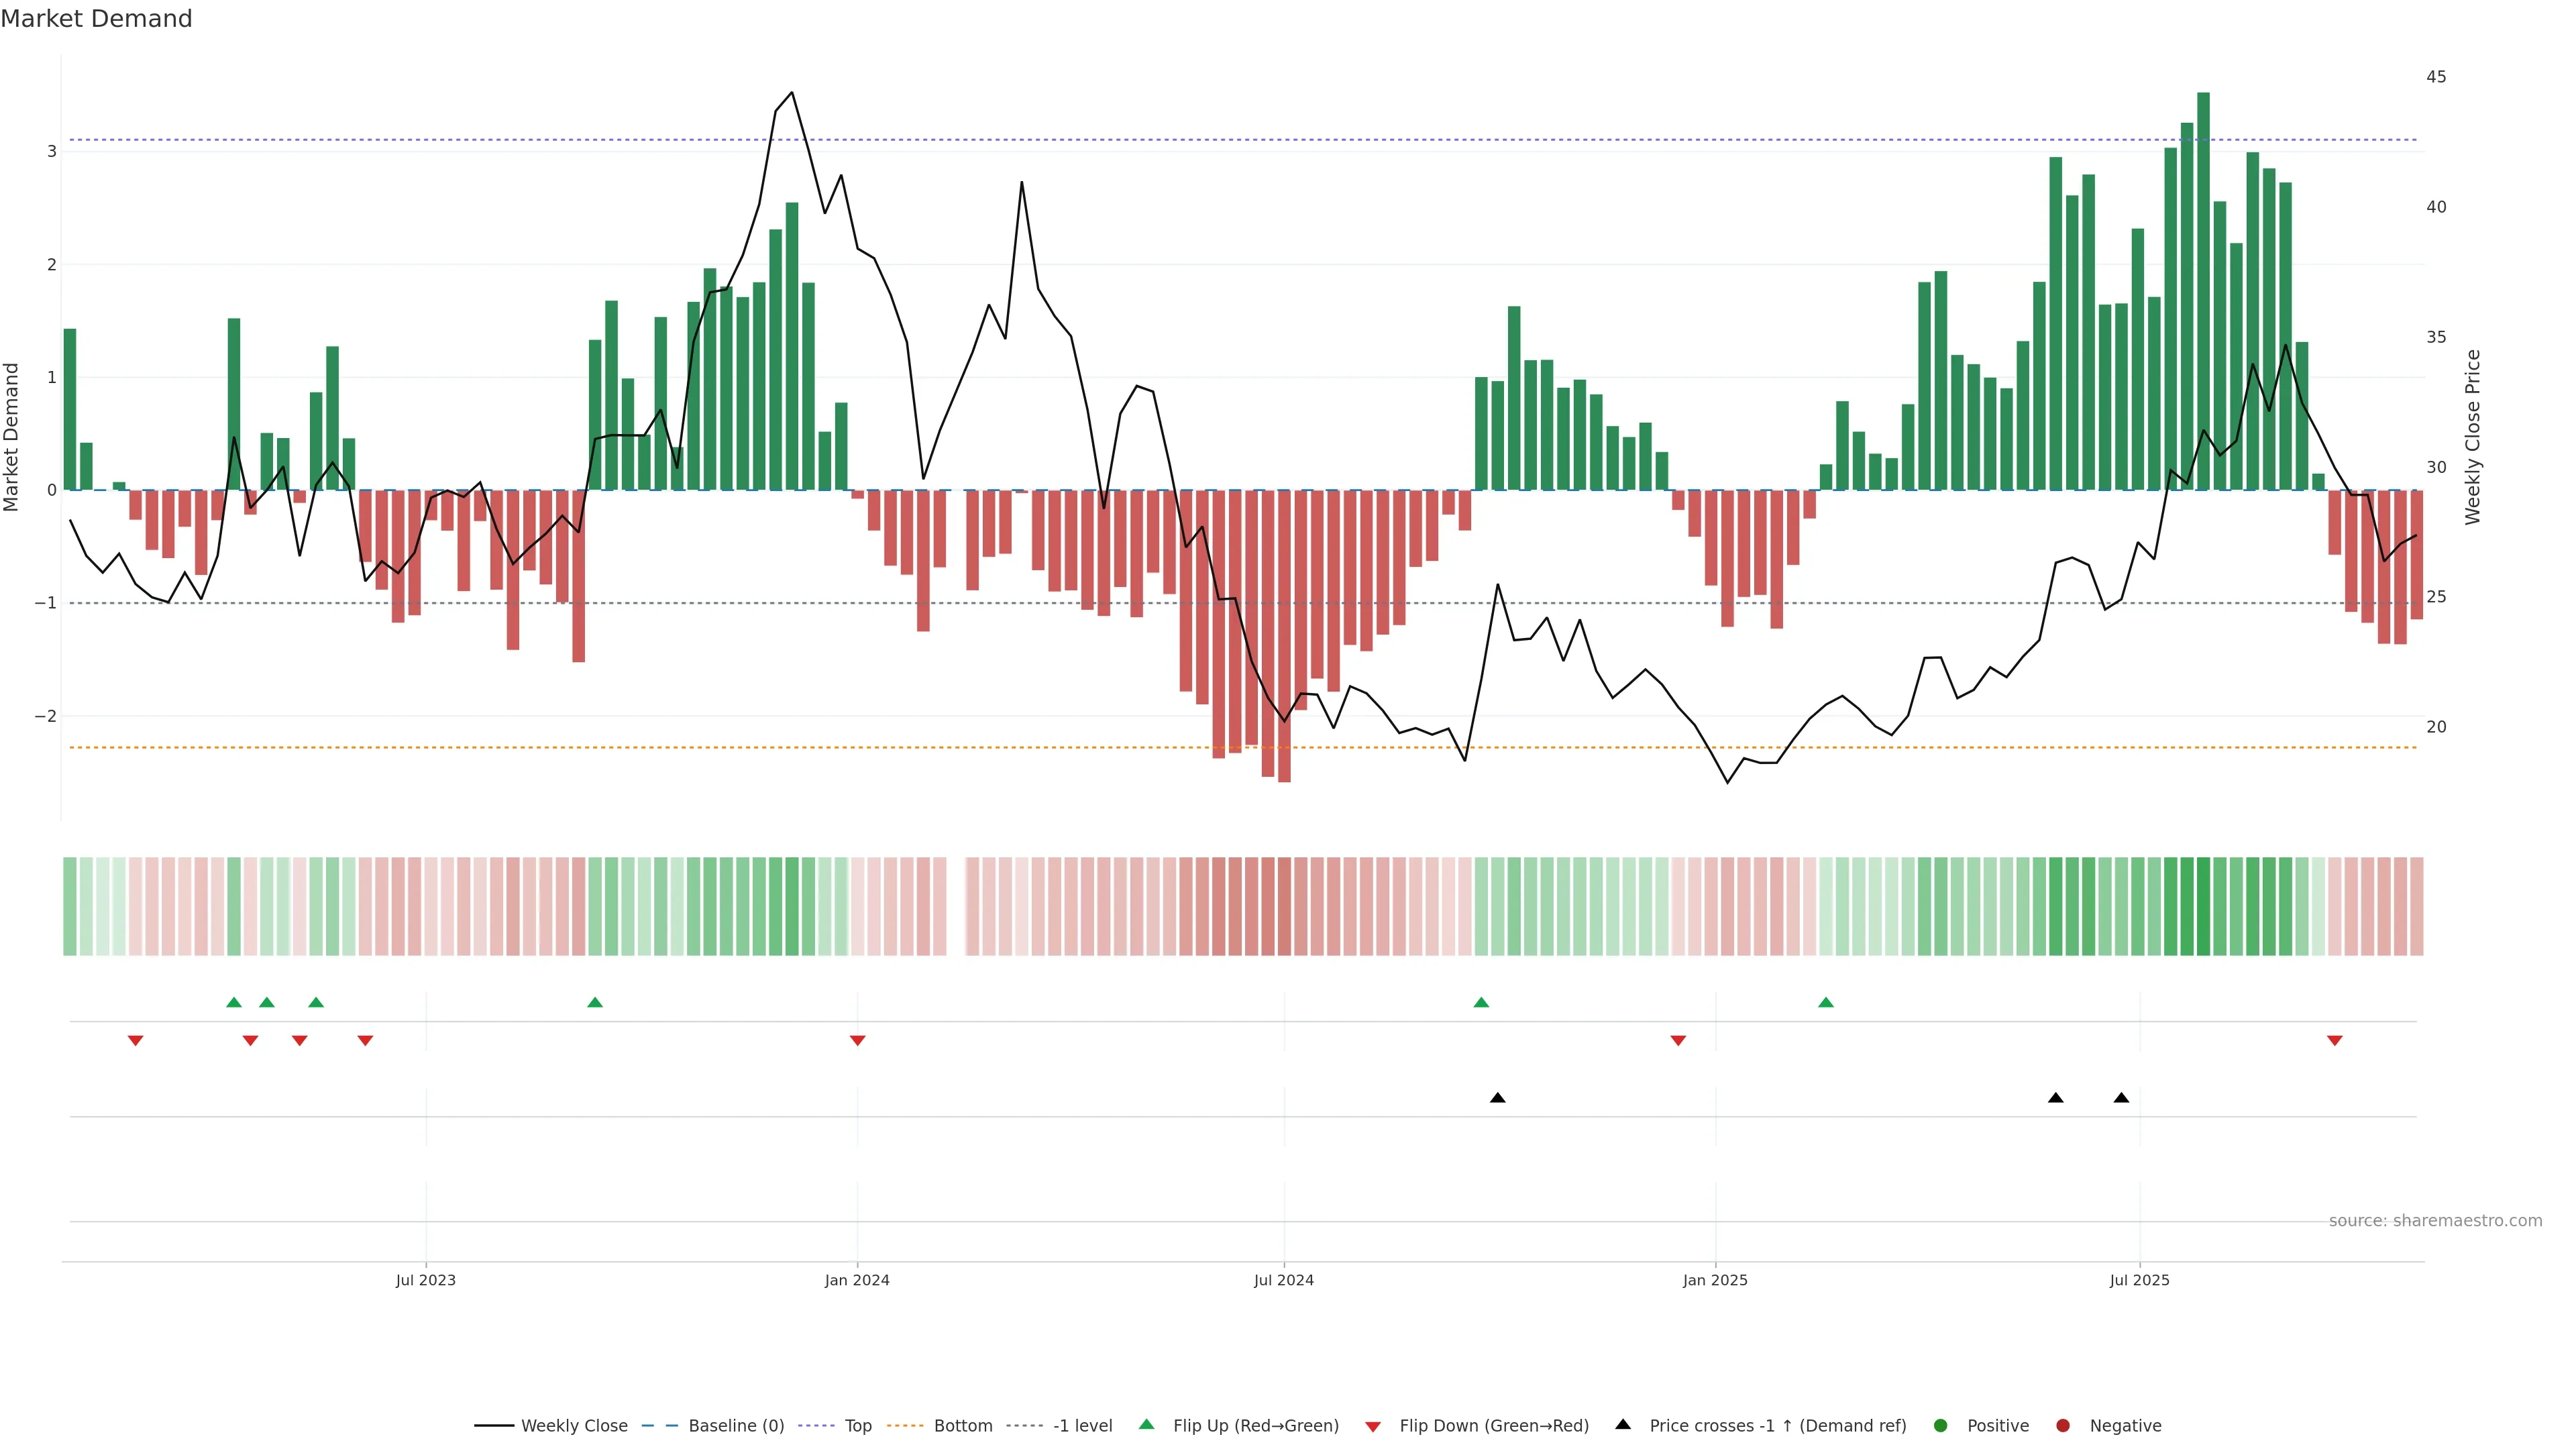The height and width of the screenshot is (1449, 2576).
Task: Click the tallest green demand bar
Action: coord(2203,290)
